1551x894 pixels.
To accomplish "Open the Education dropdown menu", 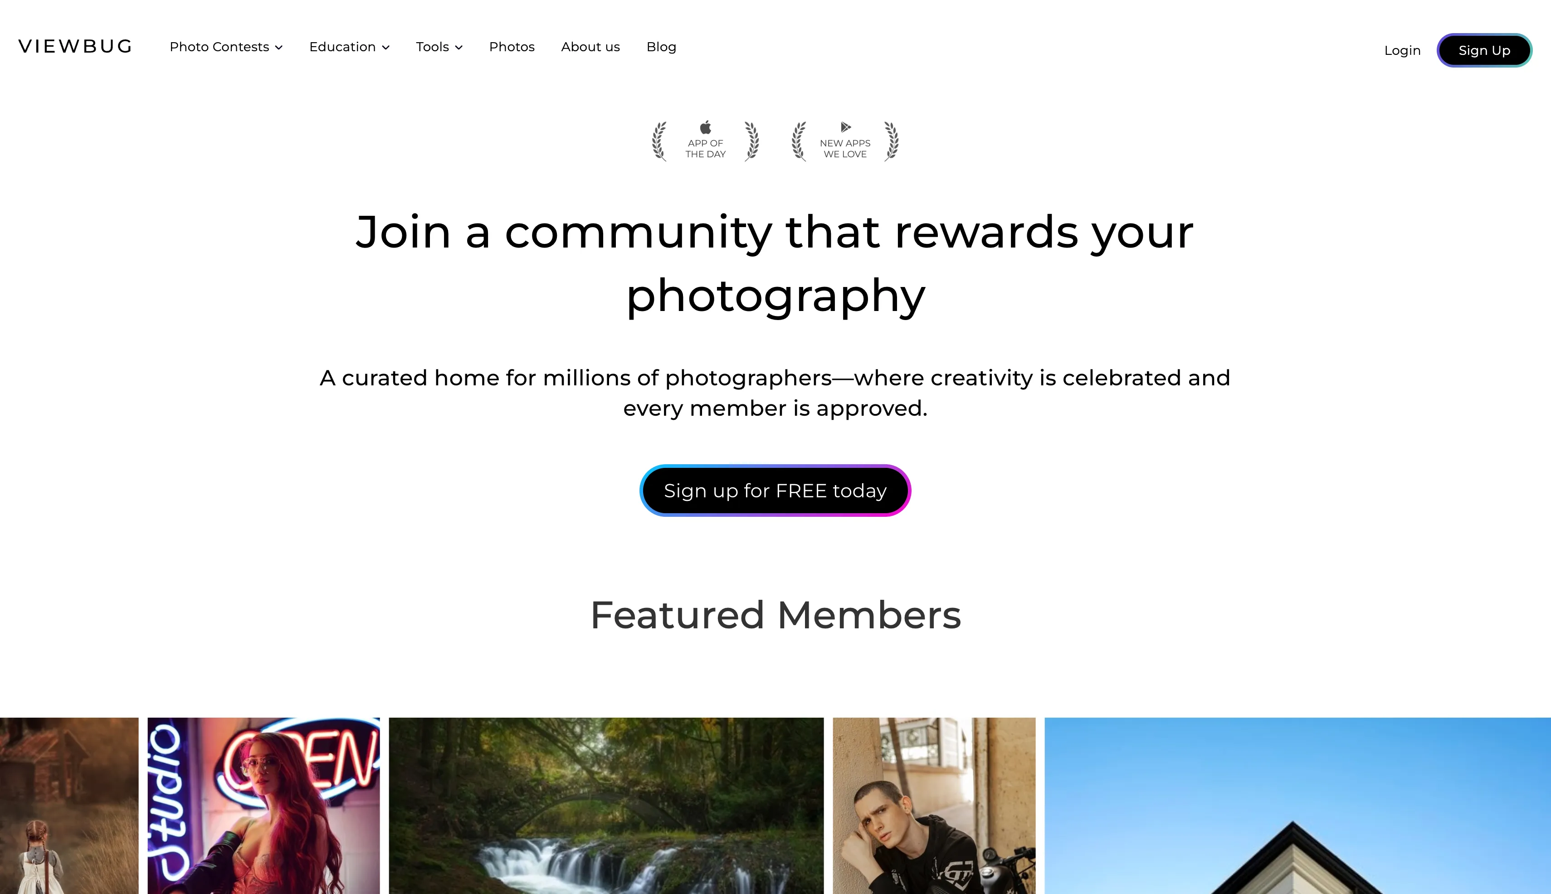I will coord(349,47).
